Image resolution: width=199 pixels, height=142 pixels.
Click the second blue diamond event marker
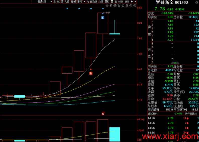click(79, 9)
